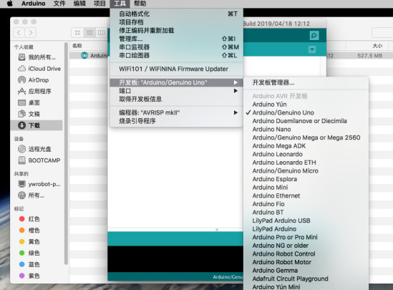Click the 绿色 tag
Screen dimensions: 393x290
(29, 253)
